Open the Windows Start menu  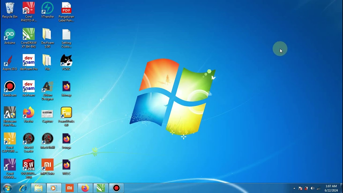coord(7,188)
